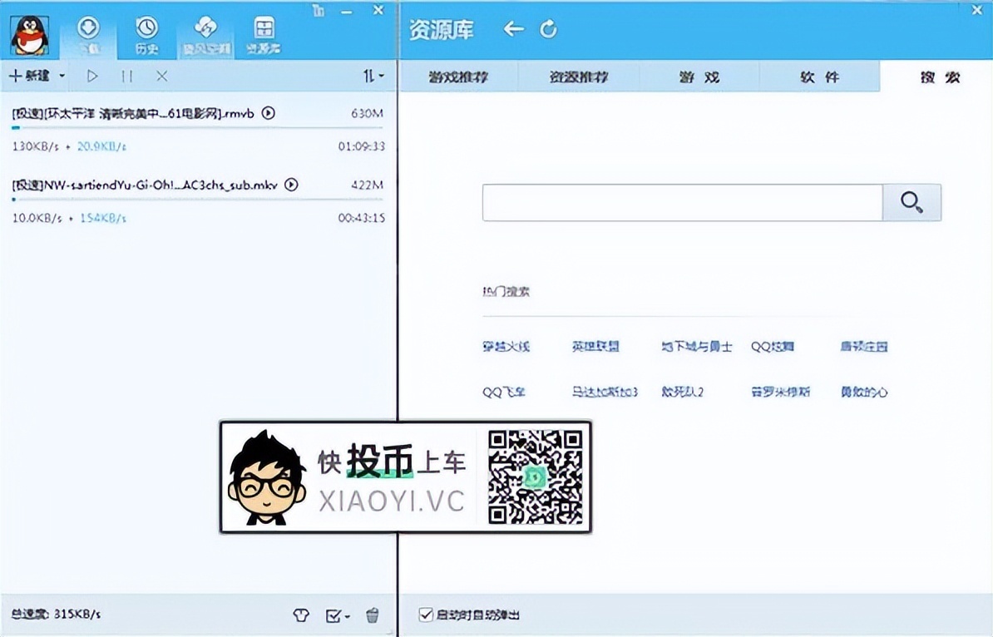Open the sort order dropdown
993x637 pixels.
tap(373, 77)
